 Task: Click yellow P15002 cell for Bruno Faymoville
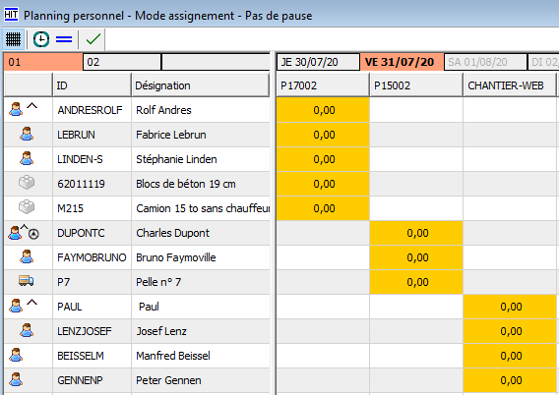click(x=416, y=257)
